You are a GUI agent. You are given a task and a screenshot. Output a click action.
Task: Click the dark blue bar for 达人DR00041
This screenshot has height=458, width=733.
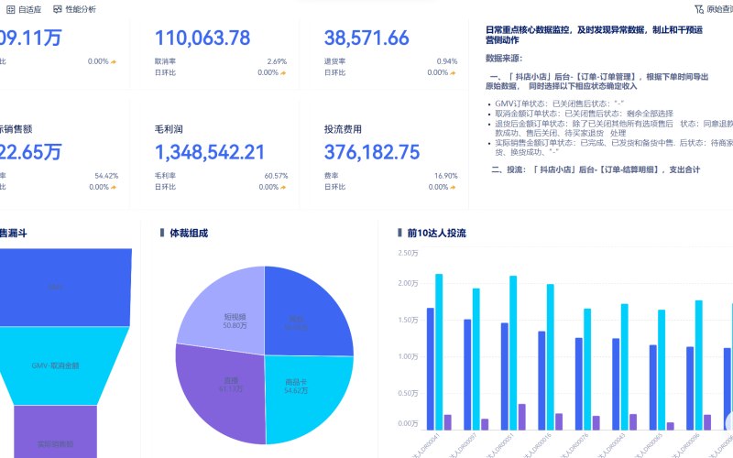coord(430,369)
